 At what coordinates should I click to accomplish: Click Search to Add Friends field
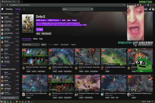[x=10, y=98]
